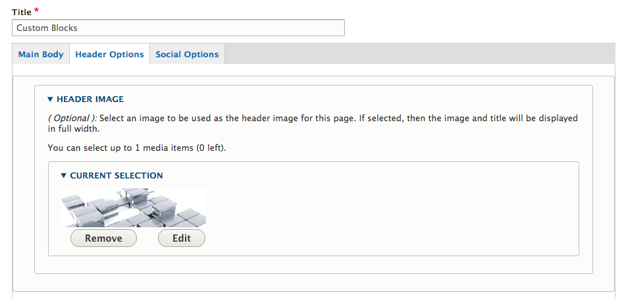This screenshot has width=624, height=299.
Task: Open the Main Body tab
Action: click(41, 55)
